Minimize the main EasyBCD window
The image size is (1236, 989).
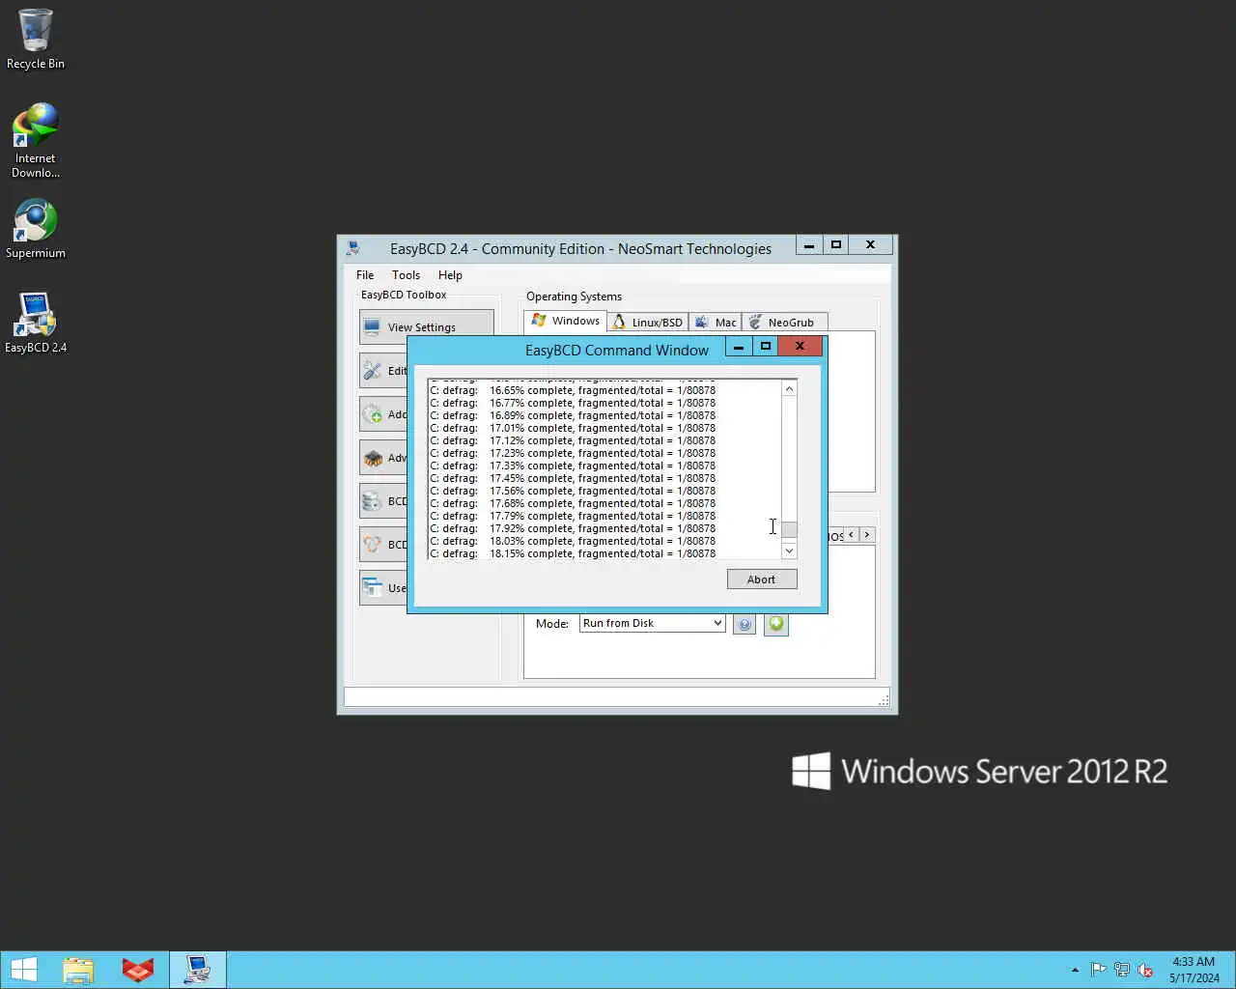809,245
